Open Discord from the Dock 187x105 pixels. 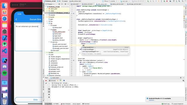(5, 67)
